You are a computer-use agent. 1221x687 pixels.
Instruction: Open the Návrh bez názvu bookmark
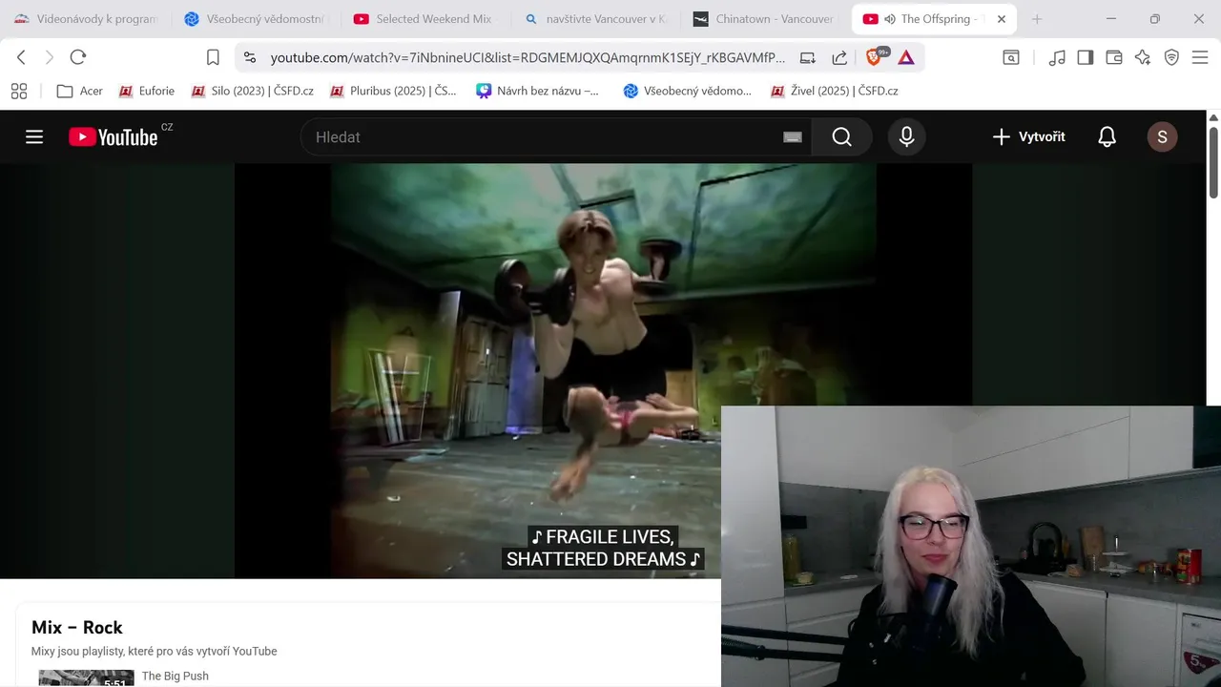[538, 91]
